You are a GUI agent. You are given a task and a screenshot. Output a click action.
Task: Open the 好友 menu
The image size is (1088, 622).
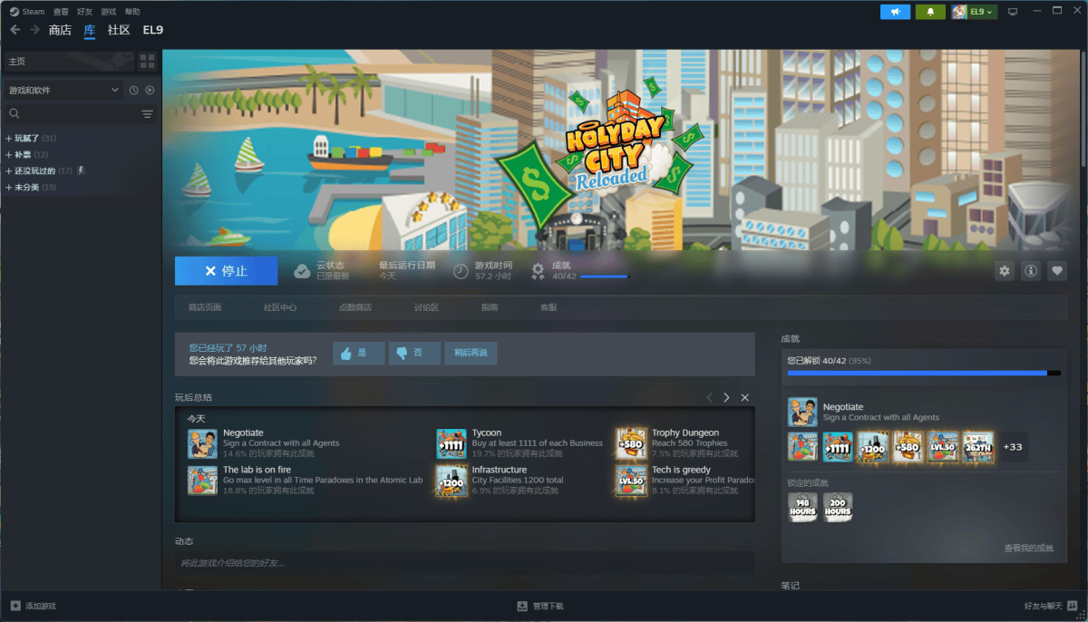pyautogui.click(x=84, y=12)
